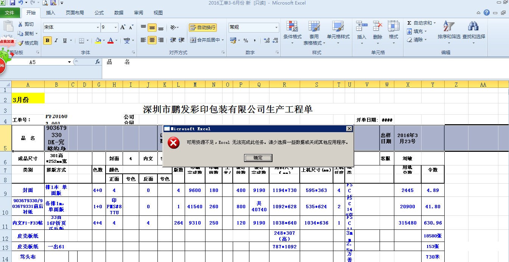Screen dimensions: 509x262
Task: Click the Undo arrow icon
Action: [x=20, y=3]
